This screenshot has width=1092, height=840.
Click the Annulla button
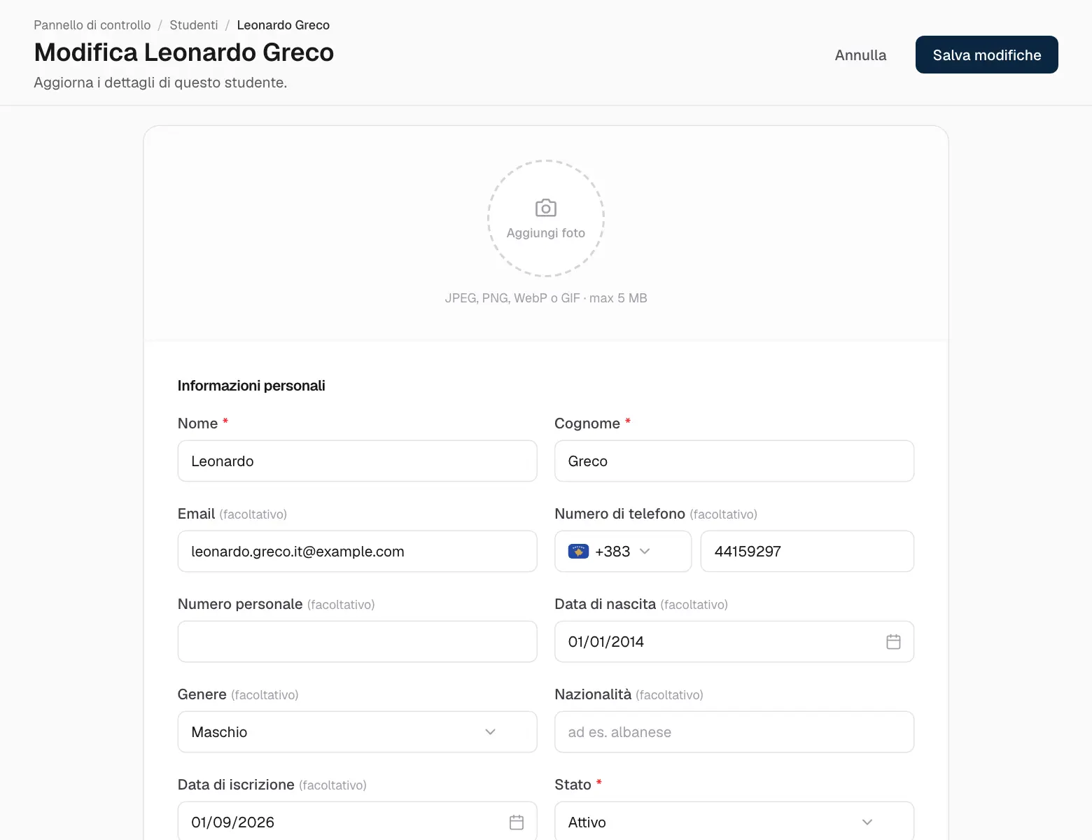point(860,55)
